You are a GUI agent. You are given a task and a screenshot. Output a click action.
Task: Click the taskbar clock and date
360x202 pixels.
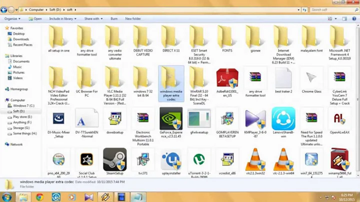[347, 197]
